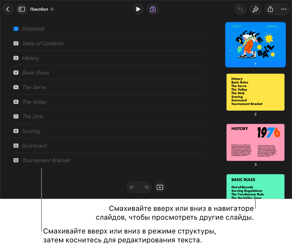Select The Serve outline entry
The height and width of the screenshot is (246, 292).
(34, 87)
